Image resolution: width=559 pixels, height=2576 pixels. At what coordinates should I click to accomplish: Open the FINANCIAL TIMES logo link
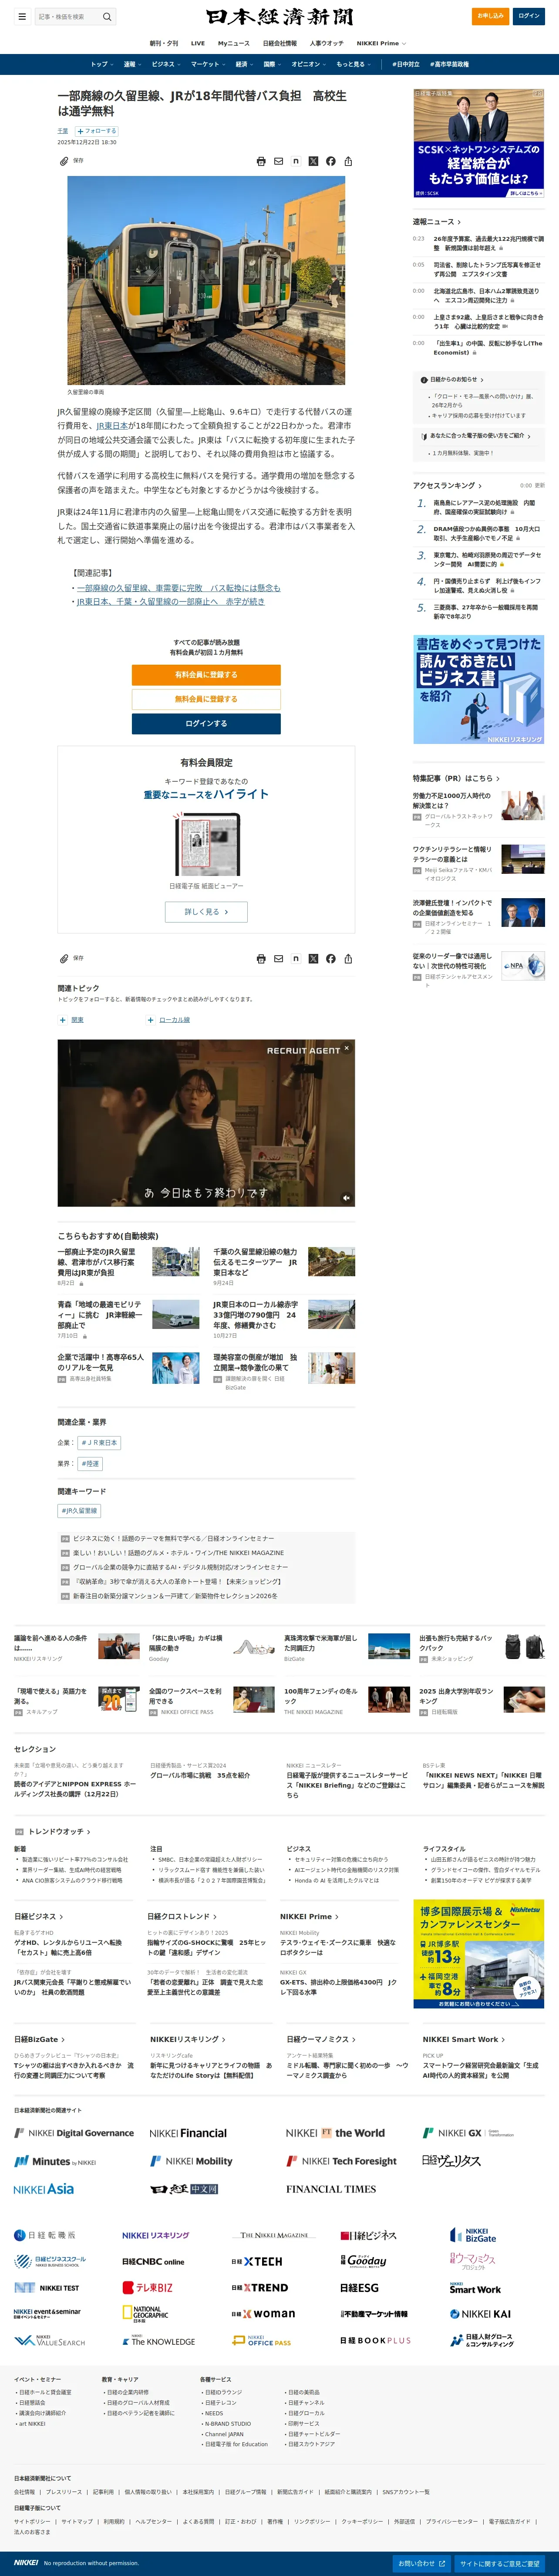click(x=331, y=2189)
